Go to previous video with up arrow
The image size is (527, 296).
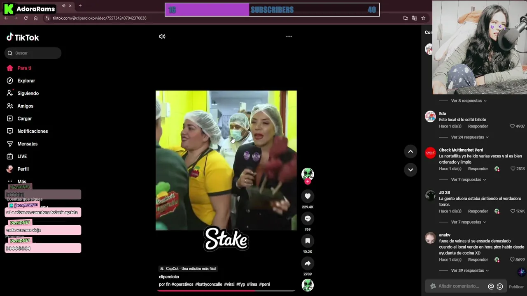pos(410,152)
